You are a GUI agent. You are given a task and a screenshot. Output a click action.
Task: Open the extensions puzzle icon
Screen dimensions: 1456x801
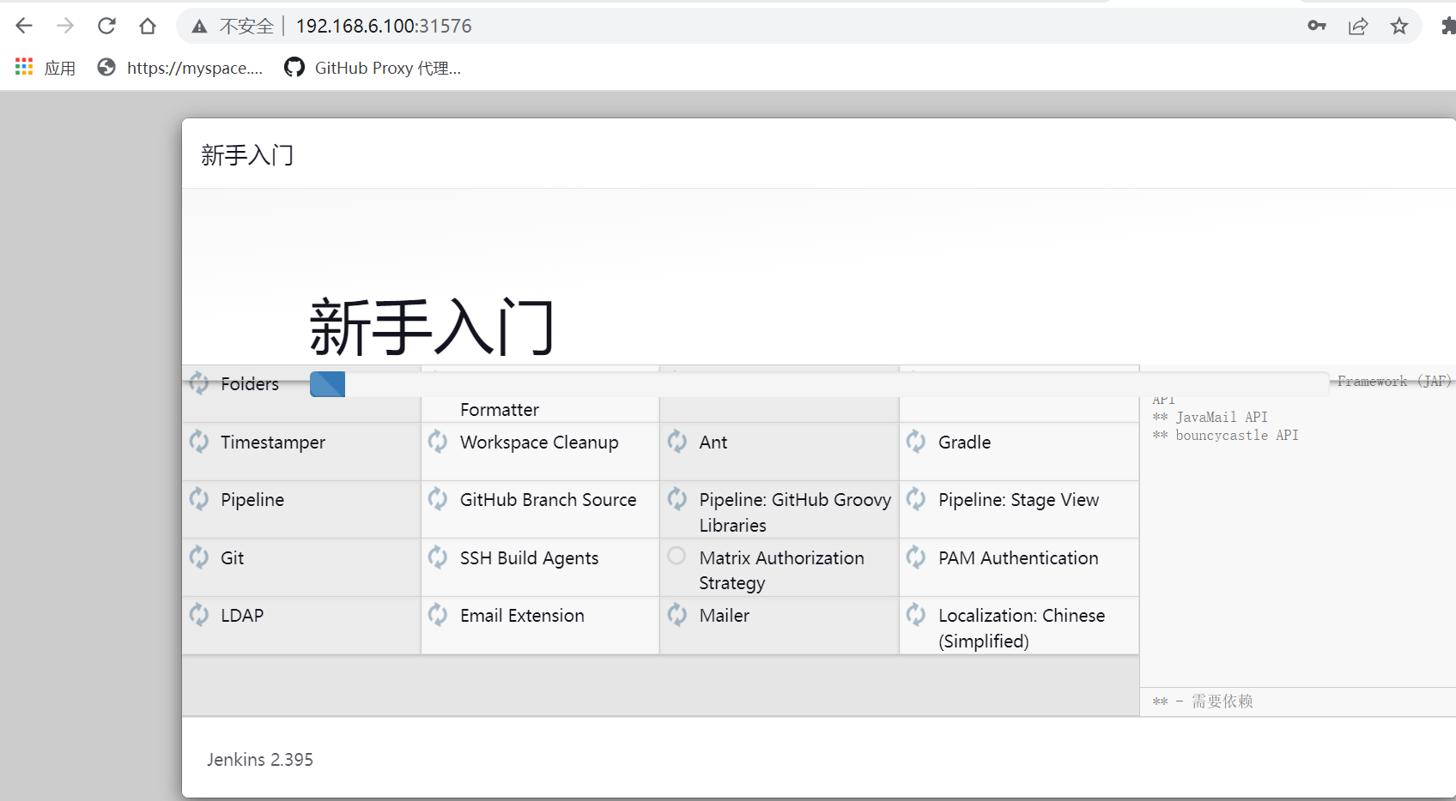(1447, 26)
